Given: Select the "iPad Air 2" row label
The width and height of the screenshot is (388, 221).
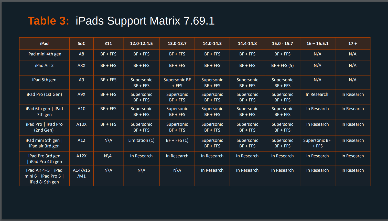Looking at the screenshot, I should point(44,65).
